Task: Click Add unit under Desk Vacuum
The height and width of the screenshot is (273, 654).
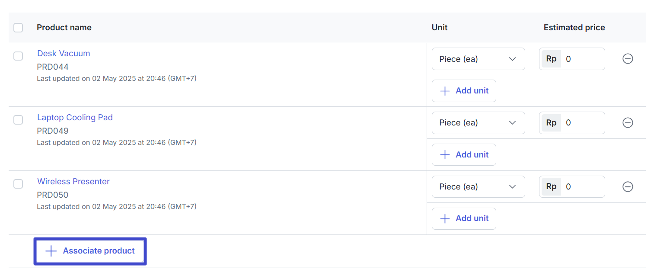Action: coord(464,91)
